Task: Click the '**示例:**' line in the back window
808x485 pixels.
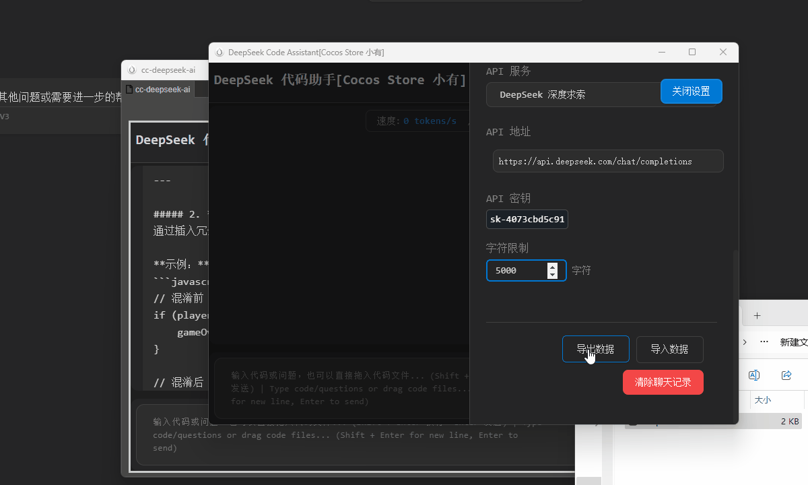Action: point(181,264)
